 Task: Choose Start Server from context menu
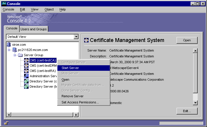coord(70,68)
